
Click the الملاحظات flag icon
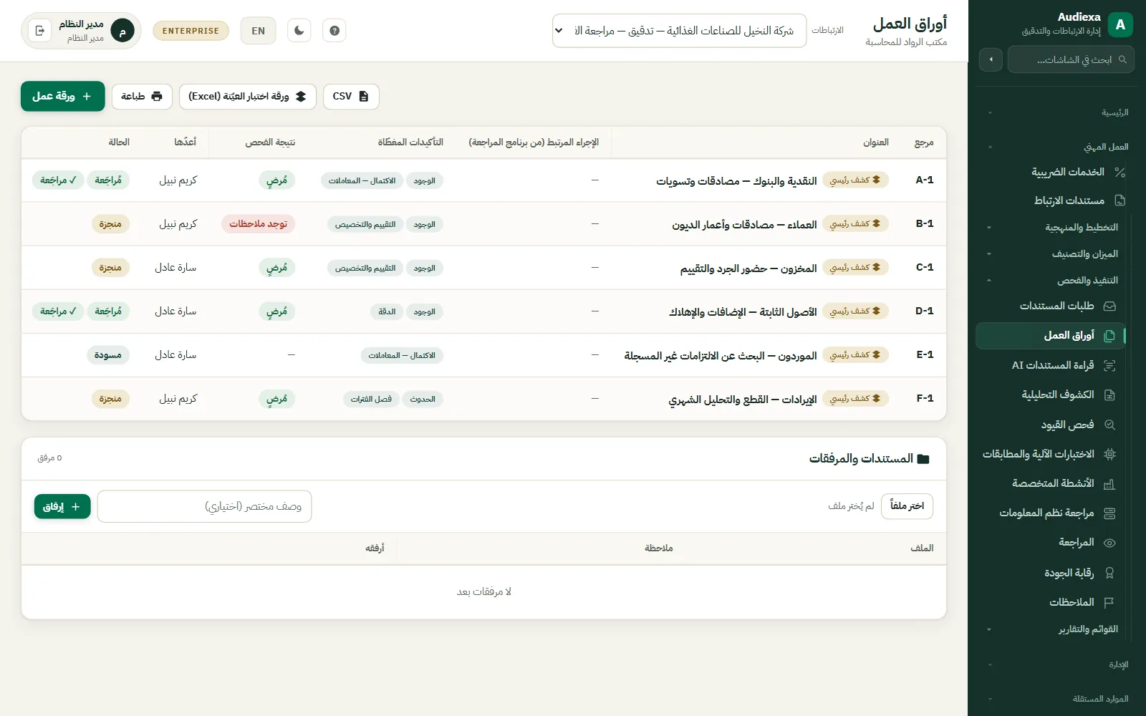[x=1109, y=602]
